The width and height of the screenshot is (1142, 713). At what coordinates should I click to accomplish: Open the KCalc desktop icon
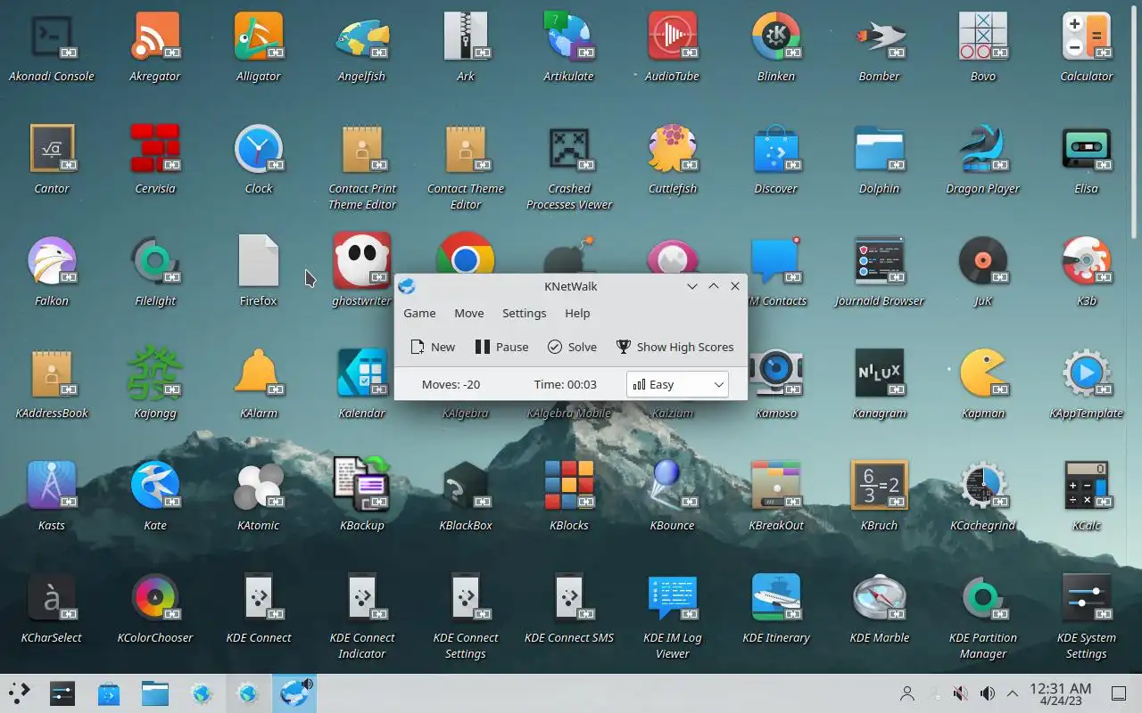tap(1087, 496)
